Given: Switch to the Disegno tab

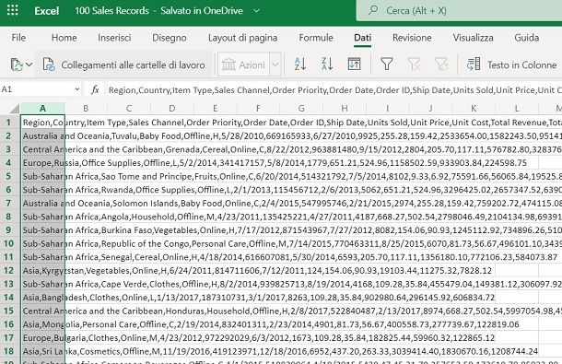Looking at the screenshot, I should (170, 38).
